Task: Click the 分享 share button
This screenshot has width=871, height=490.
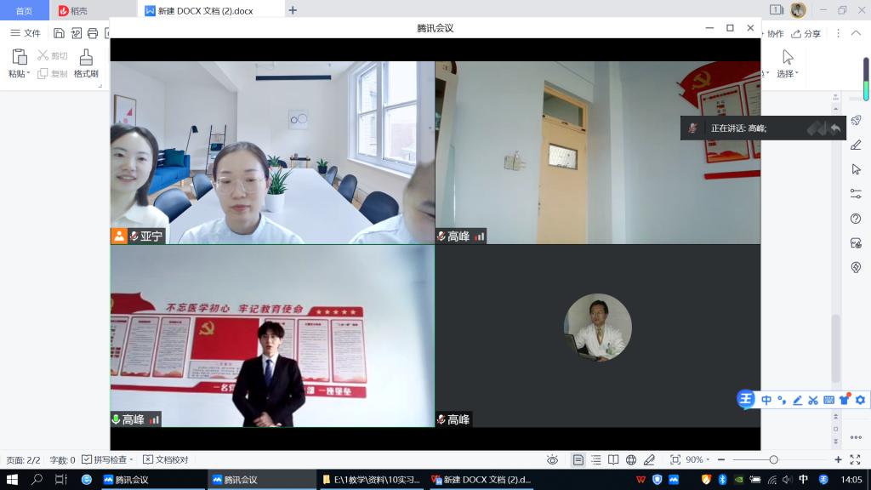Action: coord(806,33)
